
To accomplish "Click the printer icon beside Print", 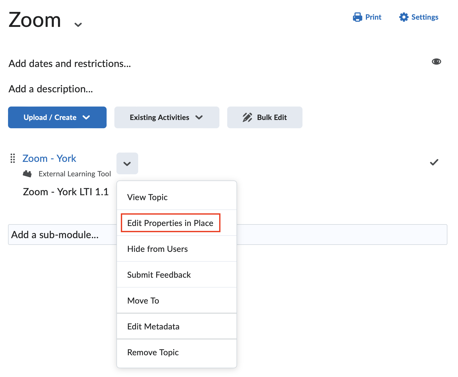I will point(357,17).
